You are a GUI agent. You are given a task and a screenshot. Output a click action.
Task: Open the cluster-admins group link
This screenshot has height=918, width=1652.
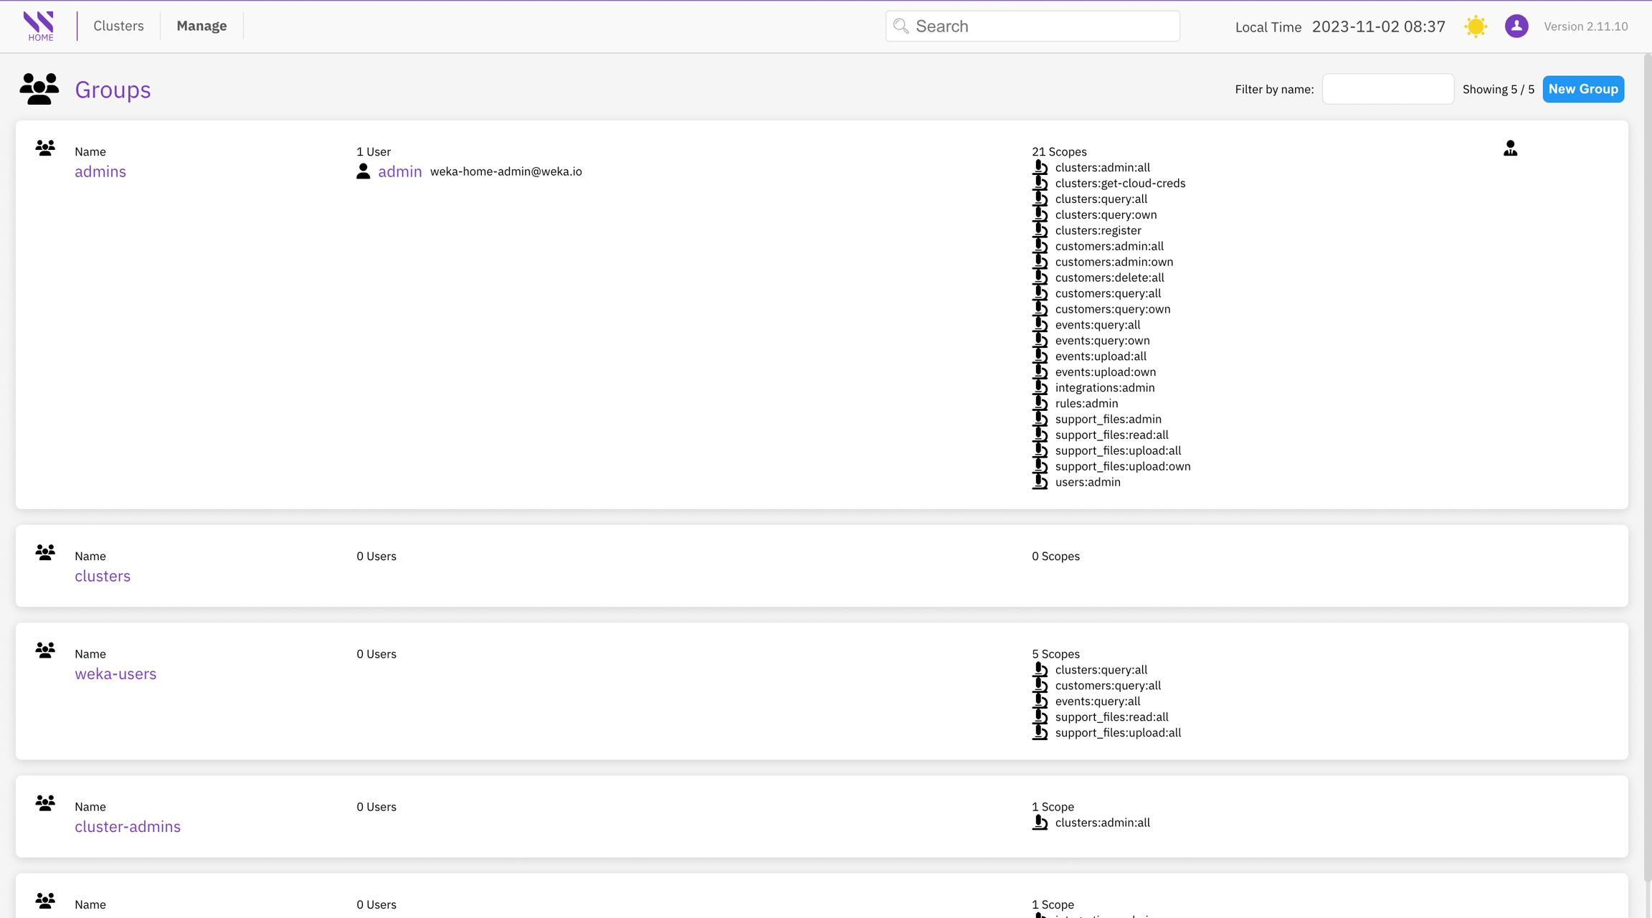[128, 826]
